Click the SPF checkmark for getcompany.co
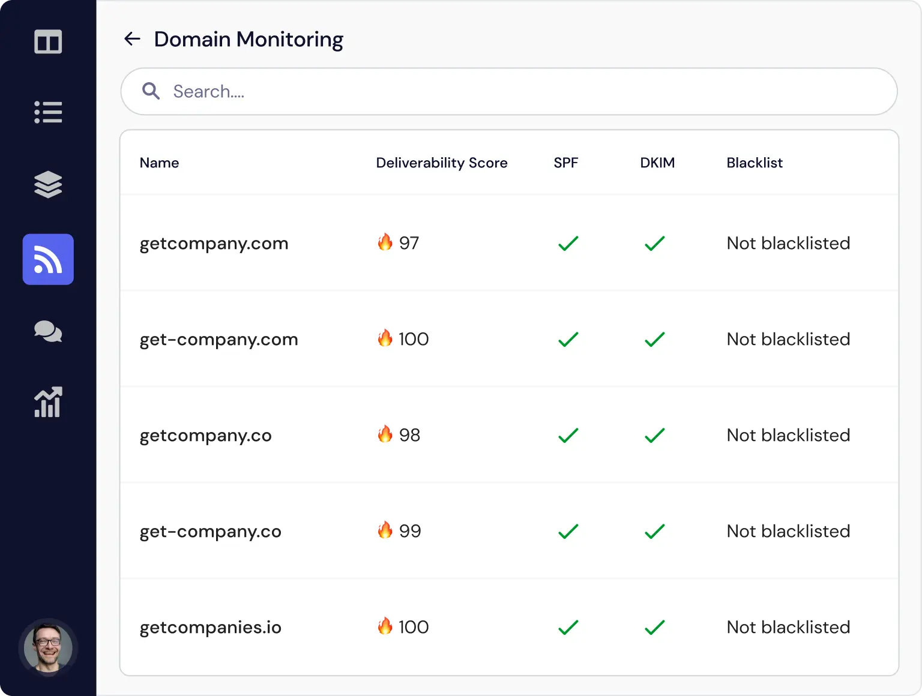922x696 pixels. click(568, 435)
